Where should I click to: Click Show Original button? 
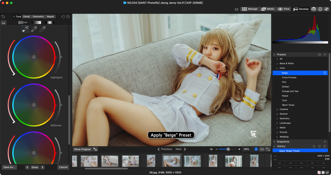point(82,149)
